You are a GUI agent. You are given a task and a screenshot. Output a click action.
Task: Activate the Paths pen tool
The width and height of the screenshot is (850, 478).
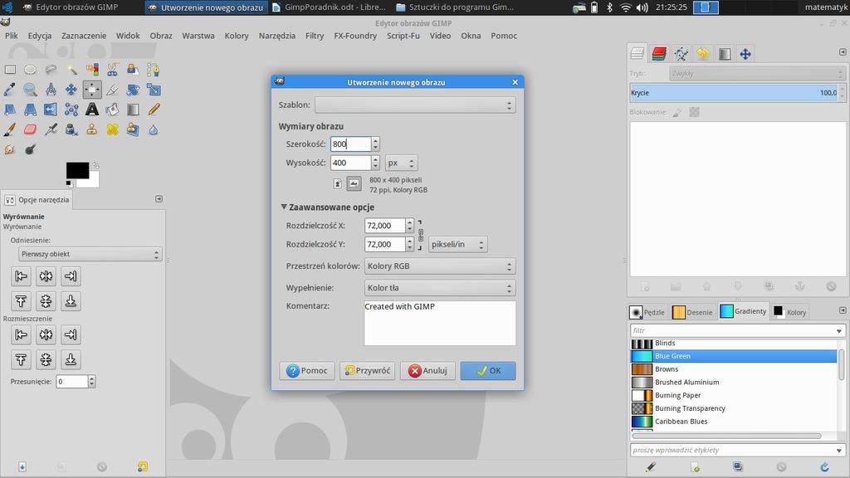tap(154, 70)
